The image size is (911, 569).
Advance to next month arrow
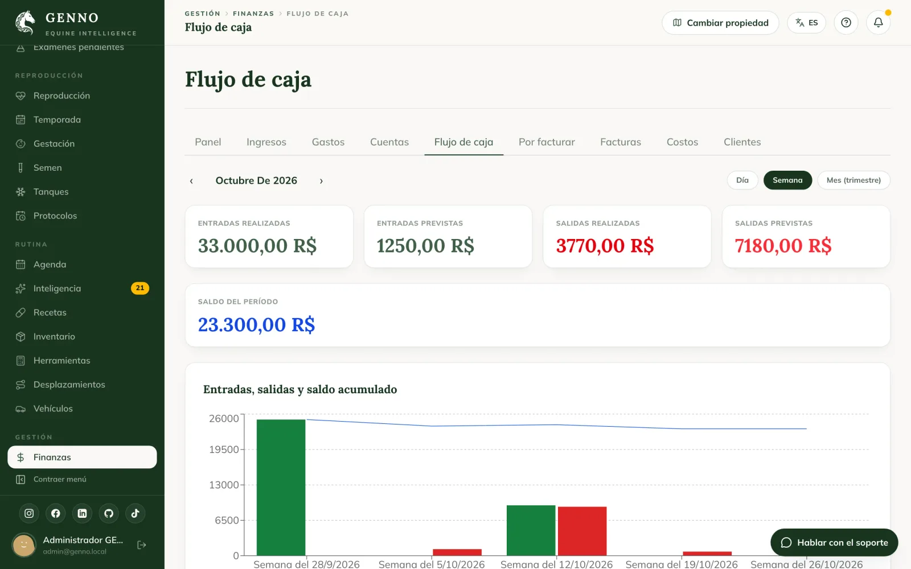point(321,181)
